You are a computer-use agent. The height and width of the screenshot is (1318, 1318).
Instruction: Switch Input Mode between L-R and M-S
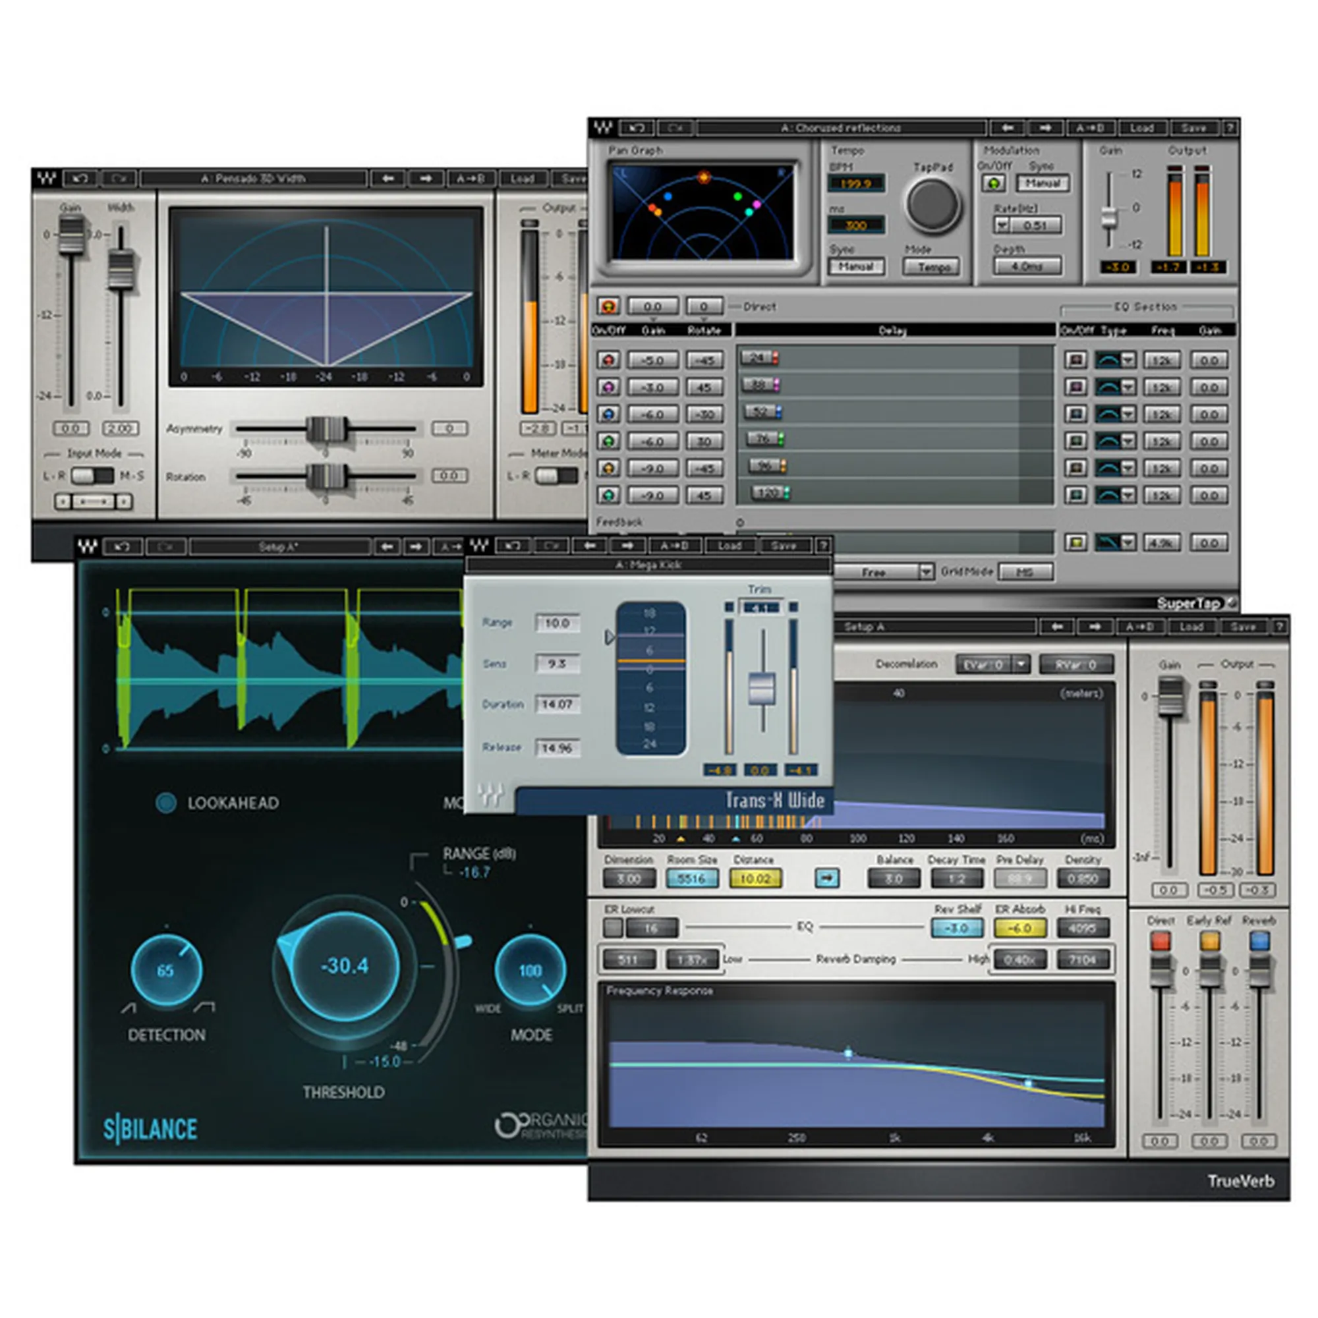coord(92,476)
